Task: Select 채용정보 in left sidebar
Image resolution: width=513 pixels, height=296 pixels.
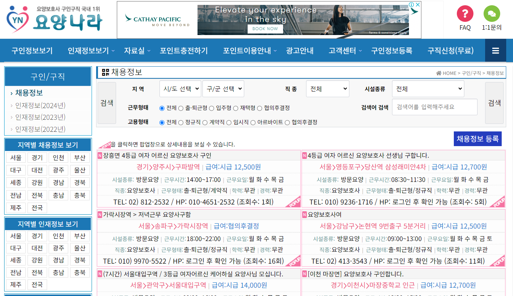Action: [29, 93]
